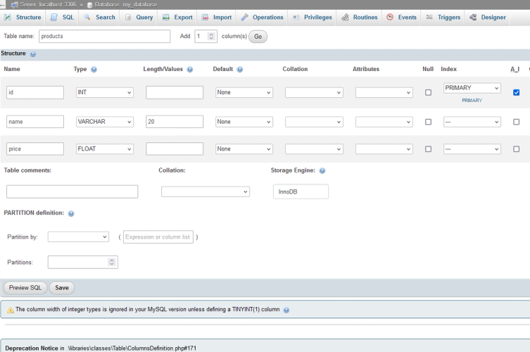The width and height of the screenshot is (530, 352).
Task: Click the Triggers icon
Action: (x=429, y=17)
